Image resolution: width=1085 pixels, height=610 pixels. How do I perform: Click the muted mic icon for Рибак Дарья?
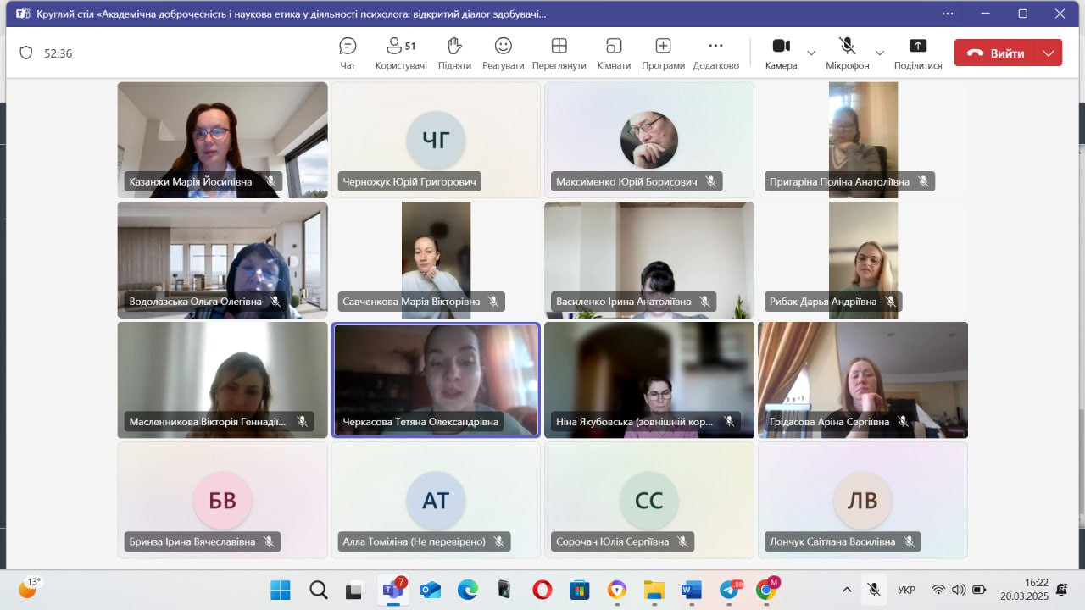(891, 302)
